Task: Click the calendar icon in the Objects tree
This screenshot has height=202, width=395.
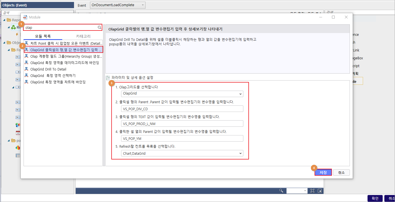Action: tap(18, 133)
